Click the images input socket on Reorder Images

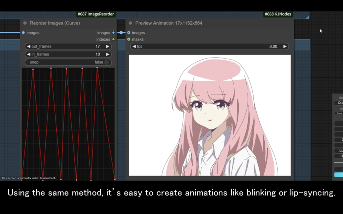coord(23,33)
